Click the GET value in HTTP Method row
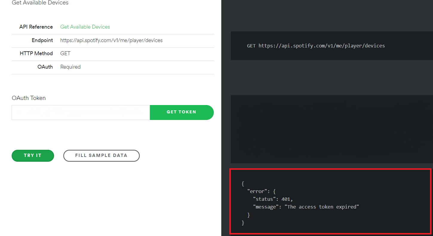Screen dimensions: 433x236 (65, 53)
